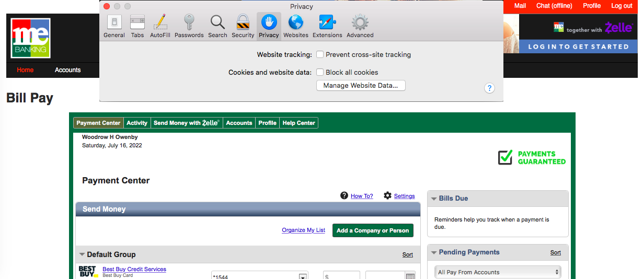643x279 pixels.
Task: Click the payment amount field for Best Buy
Action: pyautogui.click(x=341, y=275)
